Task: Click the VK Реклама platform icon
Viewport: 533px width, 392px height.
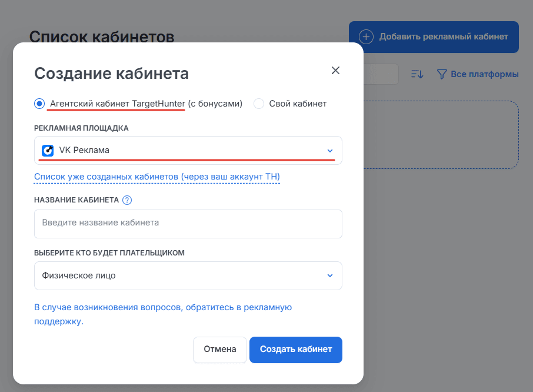Action: tap(48, 150)
